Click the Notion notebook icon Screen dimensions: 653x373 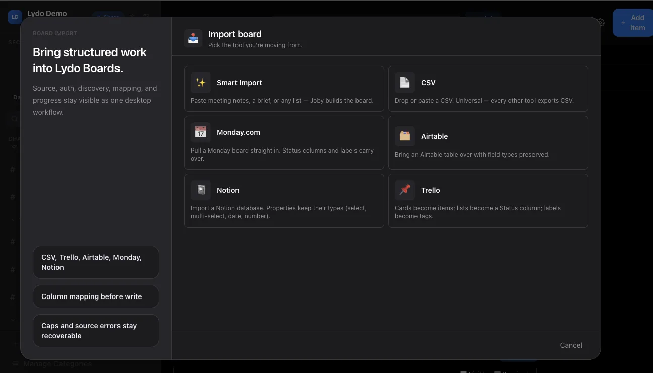[201, 190]
